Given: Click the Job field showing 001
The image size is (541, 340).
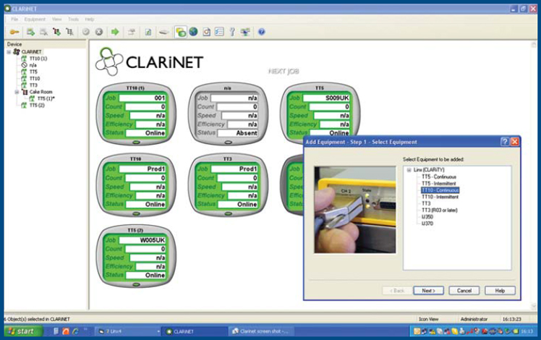Looking at the screenshot, I should pyautogui.click(x=142, y=98).
